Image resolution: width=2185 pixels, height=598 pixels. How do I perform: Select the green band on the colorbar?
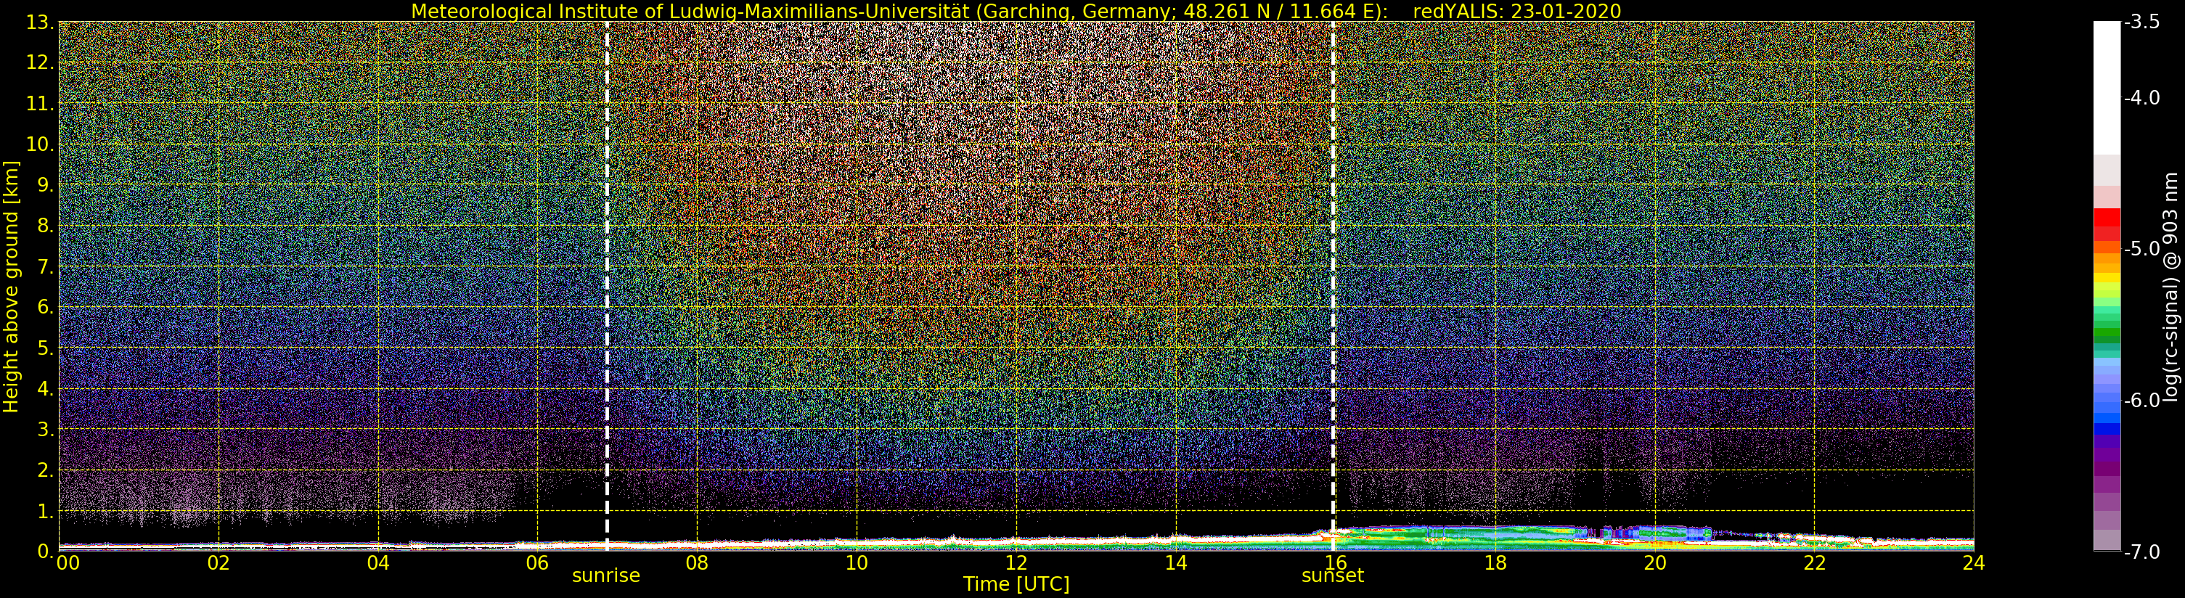click(2106, 335)
